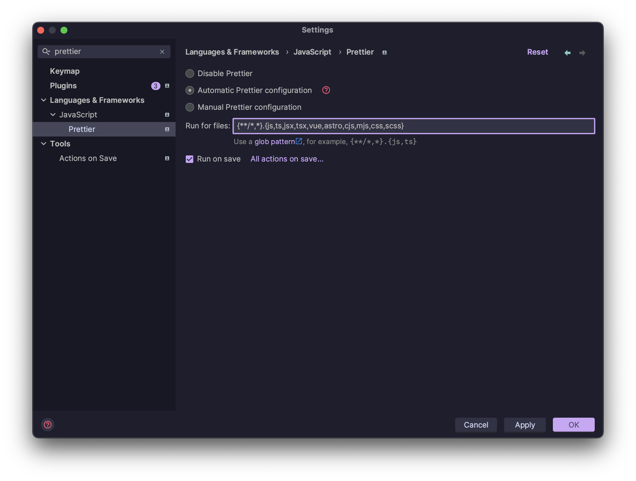Open the glob pattern link

pos(274,141)
